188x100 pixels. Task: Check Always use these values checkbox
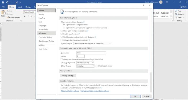[x=62, y=59]
